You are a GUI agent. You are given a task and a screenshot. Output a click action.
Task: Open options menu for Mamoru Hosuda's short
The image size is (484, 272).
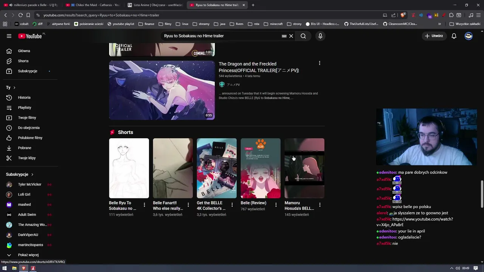320,205
